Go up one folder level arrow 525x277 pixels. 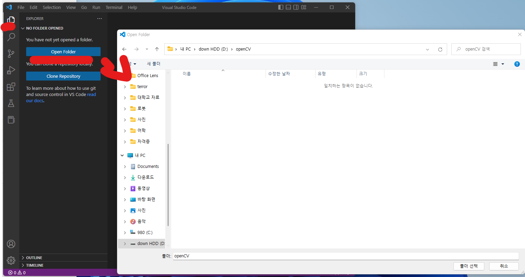157,49
